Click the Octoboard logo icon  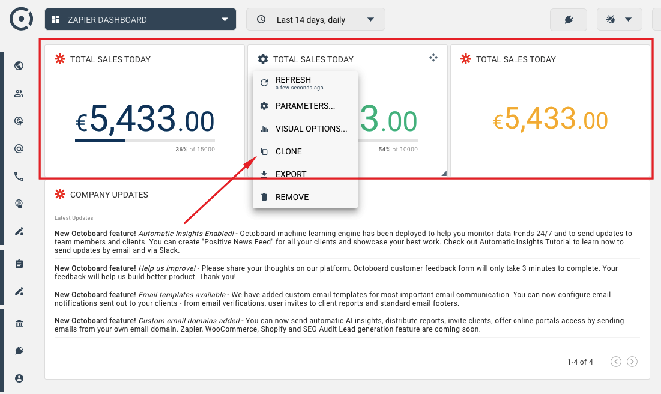[x=21, y=19]
